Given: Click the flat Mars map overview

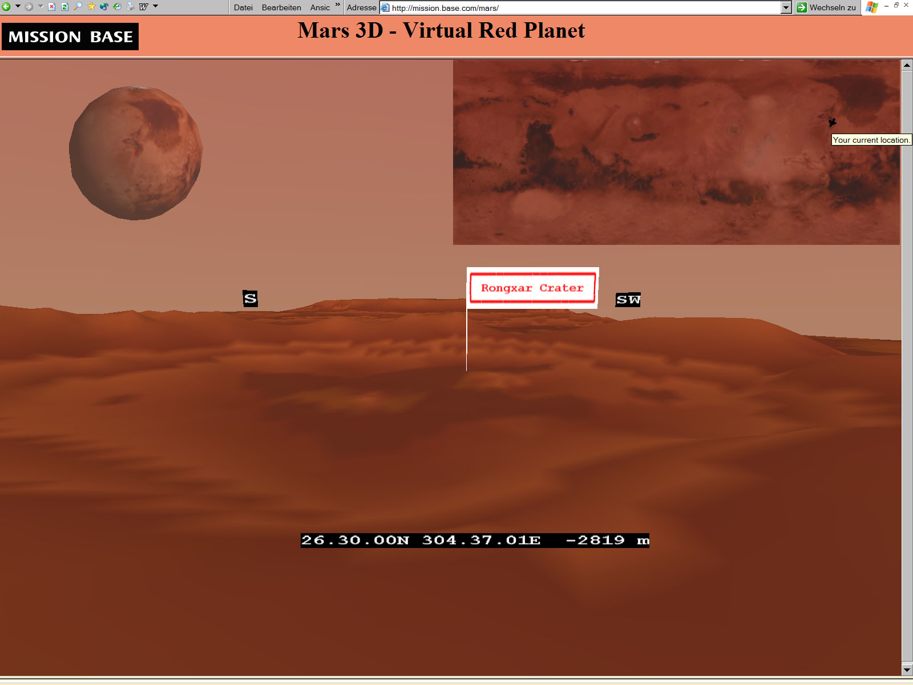Looking at the screenshot, I should 676,152.
